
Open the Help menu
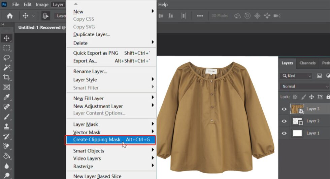pyautogui.click(x=163, y=4)
